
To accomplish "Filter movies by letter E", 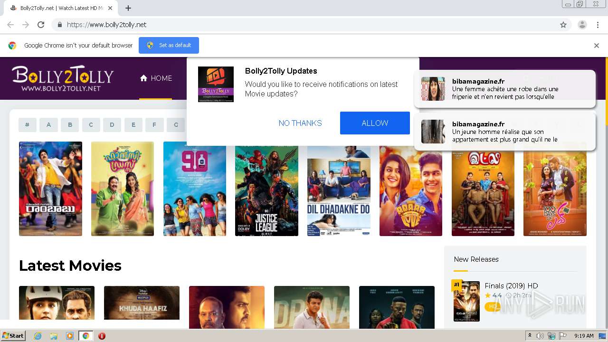I will tap(133, 125).
